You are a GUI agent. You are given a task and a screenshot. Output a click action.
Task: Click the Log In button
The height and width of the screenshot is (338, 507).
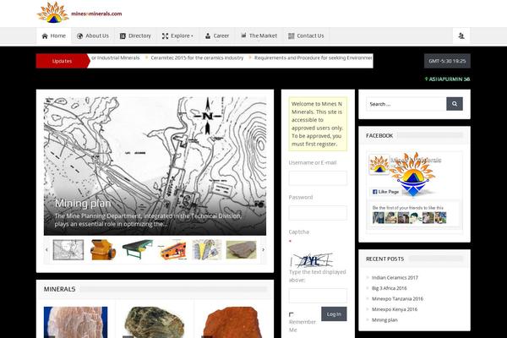(x=334, y=314)
